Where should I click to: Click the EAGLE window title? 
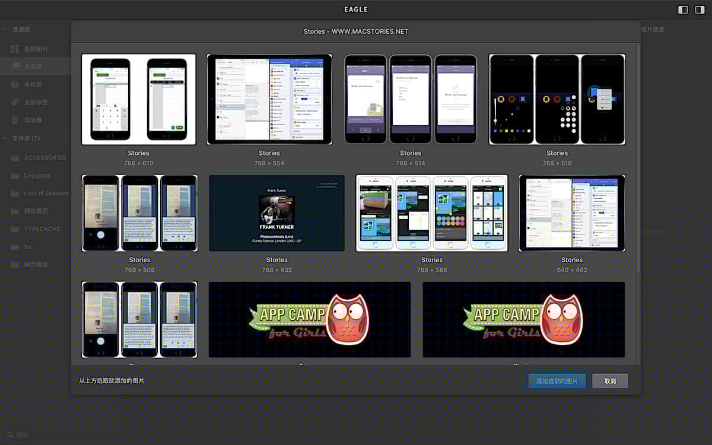[356, 9]
